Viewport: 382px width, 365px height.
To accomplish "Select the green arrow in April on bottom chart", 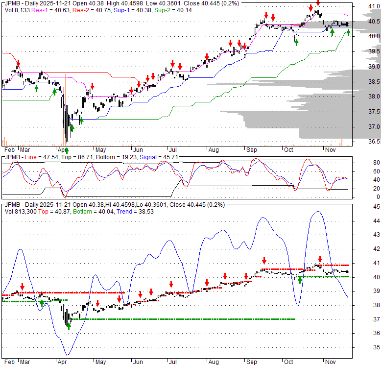I will click(69, 325).
